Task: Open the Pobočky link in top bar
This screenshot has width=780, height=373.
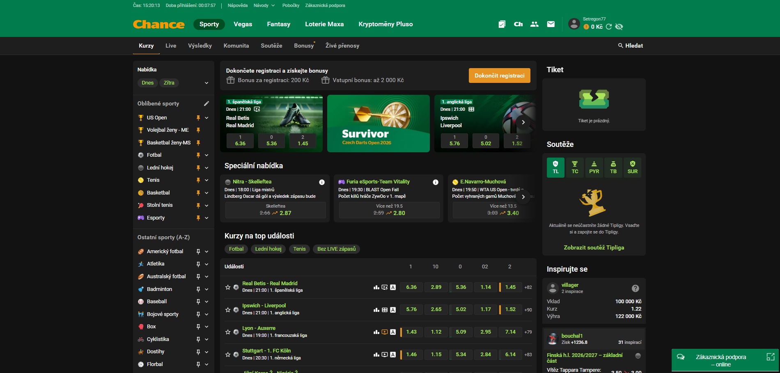Action: (x=291, y=5)
